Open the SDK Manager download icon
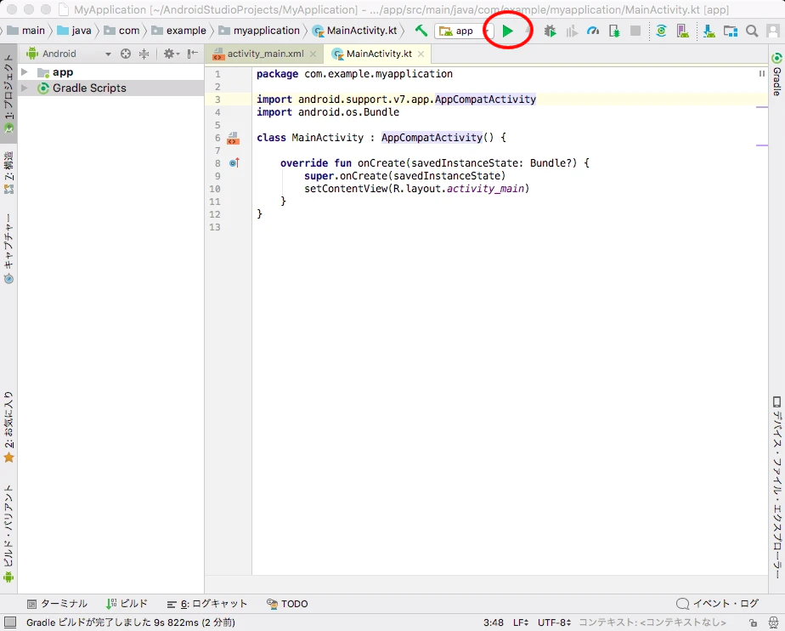The height and width of the screenshot is (631, 785). [709, 31]
